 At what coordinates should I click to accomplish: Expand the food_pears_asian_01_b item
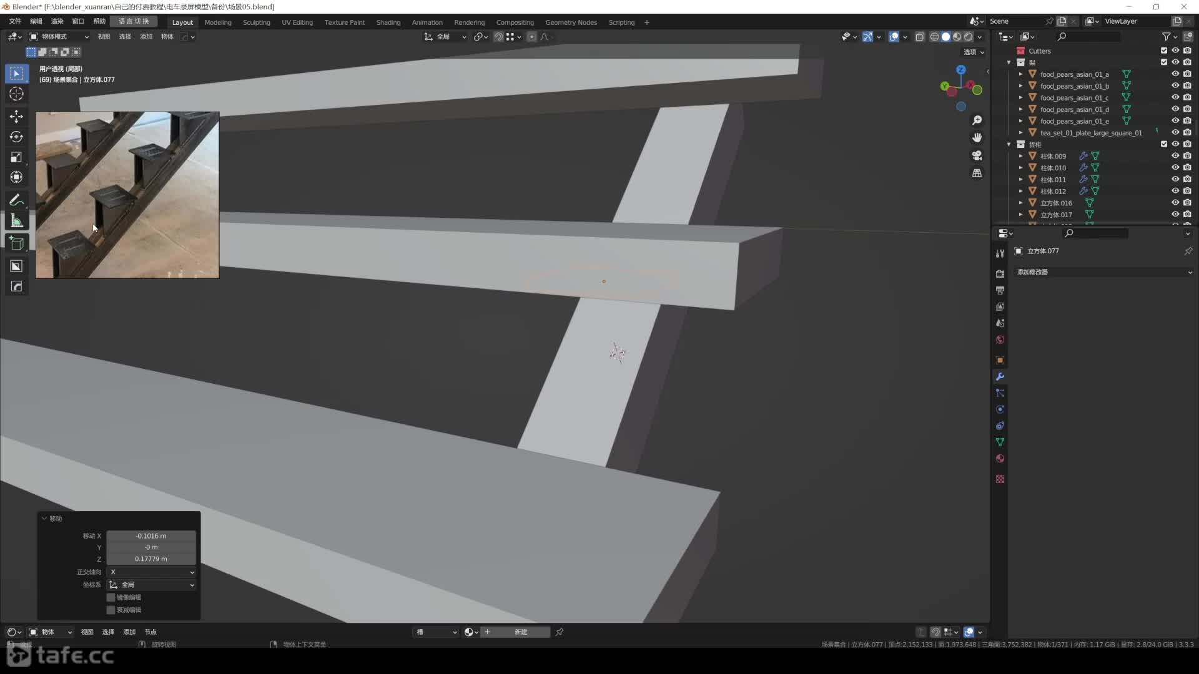[x=1020, y=85]
